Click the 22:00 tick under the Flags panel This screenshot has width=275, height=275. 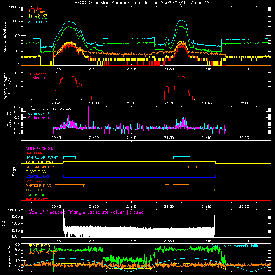click(x=244, y=207)
